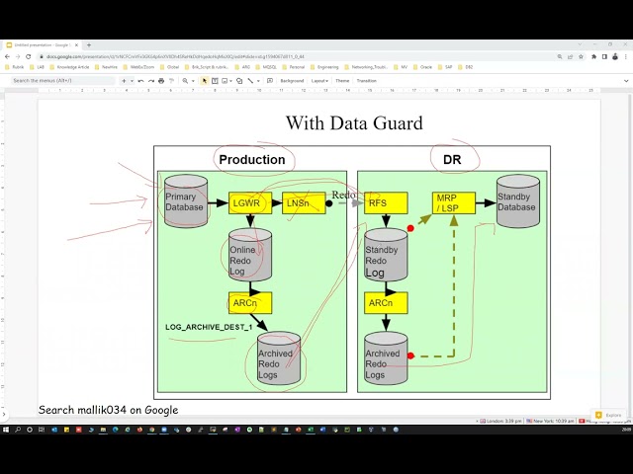This screenshot has width=633, height=474.
Task: Select the Shape tool
Action: 239,81
